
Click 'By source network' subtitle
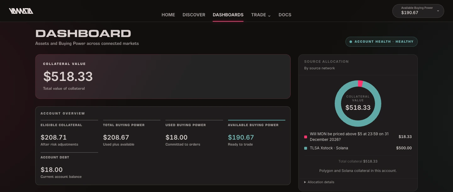(319, 68)
